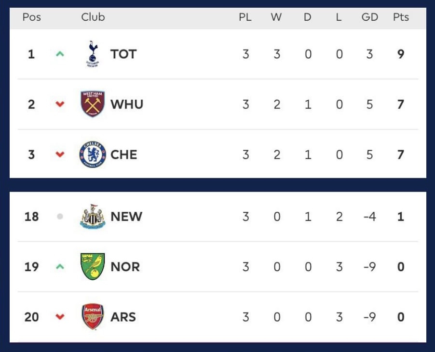Open the TOT team link

[x=123, y=54]
